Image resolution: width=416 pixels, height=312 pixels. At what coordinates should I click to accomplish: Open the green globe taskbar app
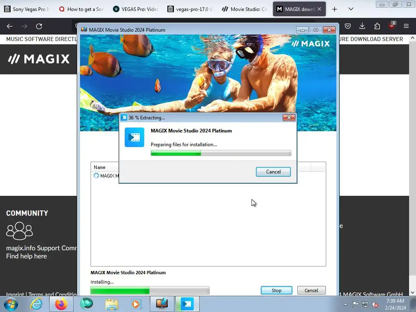click(x=87, y=304)
